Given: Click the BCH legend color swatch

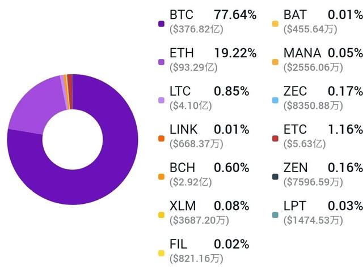Looking at the screenshot, I should [162, 177].
